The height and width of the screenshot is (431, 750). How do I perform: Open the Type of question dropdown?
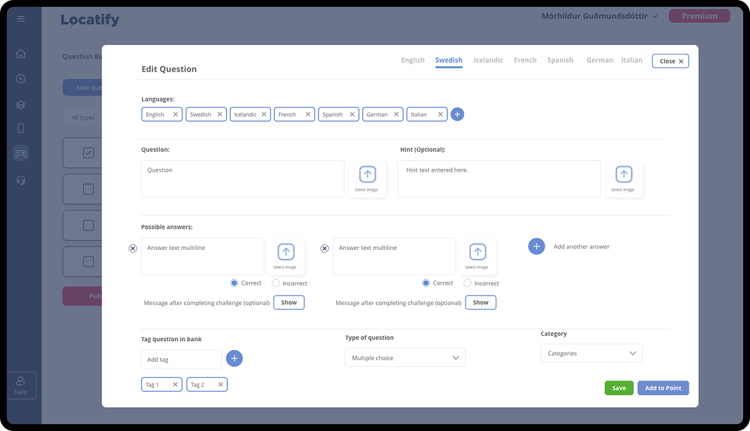(405, 357)
